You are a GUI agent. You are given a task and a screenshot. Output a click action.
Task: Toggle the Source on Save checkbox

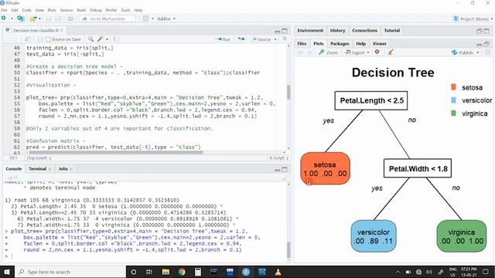coord(48,39)
